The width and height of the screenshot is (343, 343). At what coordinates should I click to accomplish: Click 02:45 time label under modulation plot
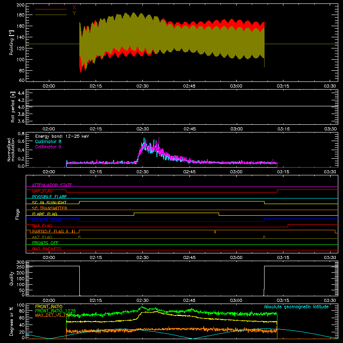click(x=189, y=172)
